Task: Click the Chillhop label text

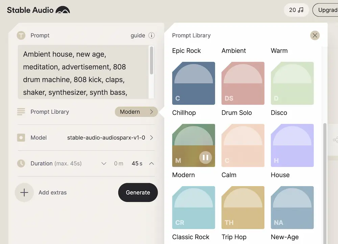Action: tap(184, 113)
